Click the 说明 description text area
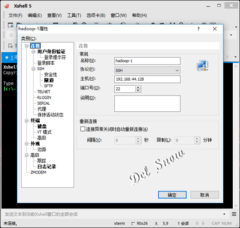The image size is (240, 228). pos(147,104)
